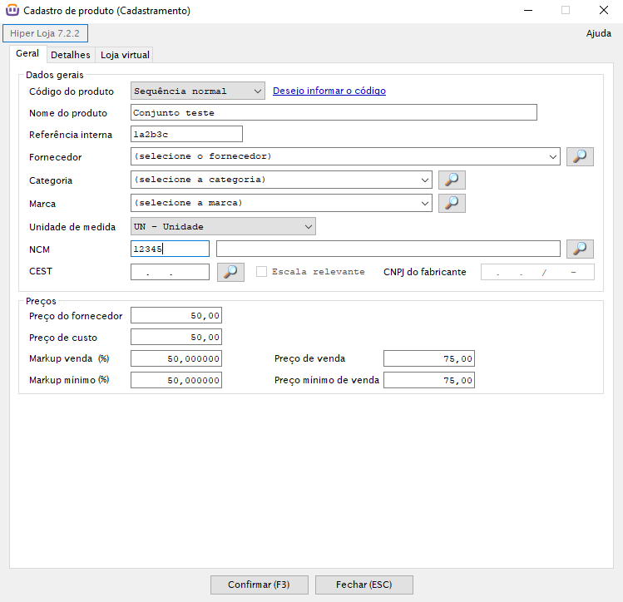
Task: Open the Código do produto sequence dropdown
Action: (x=197, y=91)
